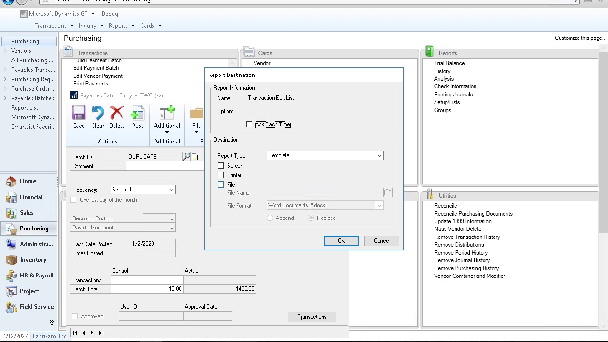Click OK in Report Destination dialog

click(x=341, y=241)
